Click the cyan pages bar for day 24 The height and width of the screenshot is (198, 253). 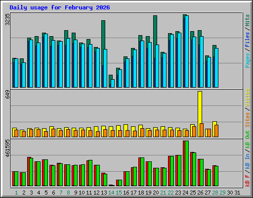[x=187, y=51]
